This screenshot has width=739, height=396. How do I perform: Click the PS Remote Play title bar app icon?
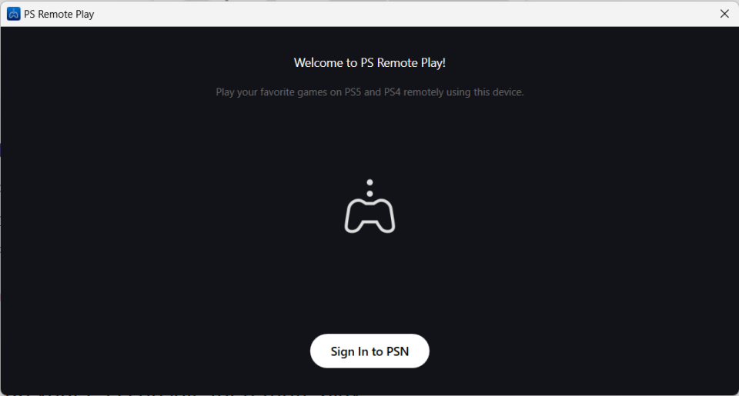13,14
